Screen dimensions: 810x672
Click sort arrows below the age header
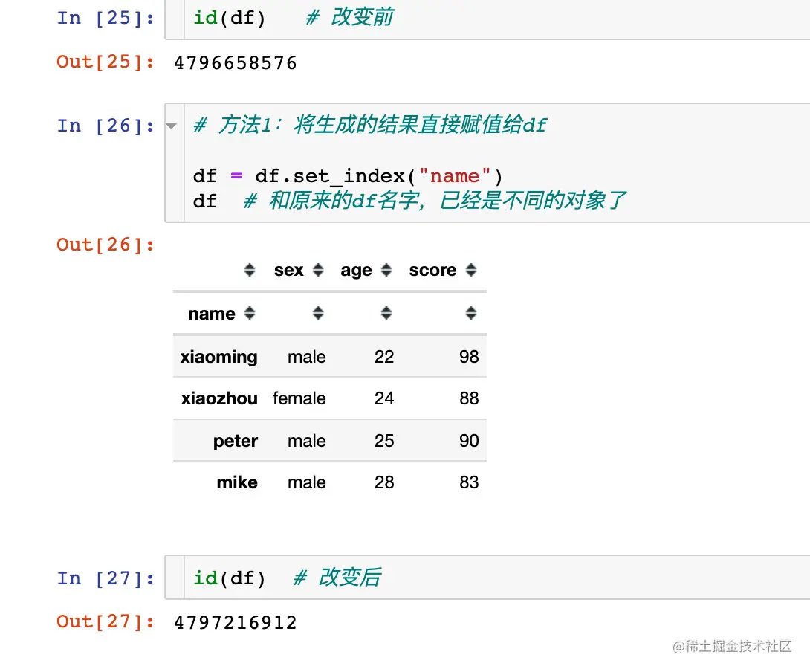coord(386,313)
